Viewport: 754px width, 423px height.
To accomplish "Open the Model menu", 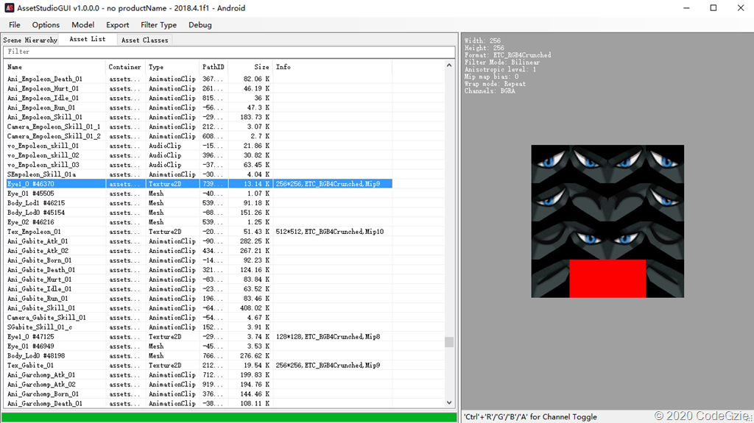I will pos(82,25).
